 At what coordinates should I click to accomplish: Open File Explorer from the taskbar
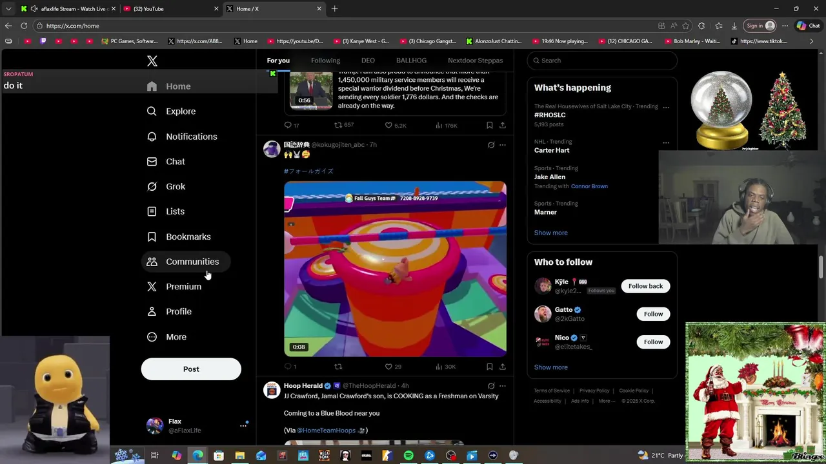(x=239, y=456)
